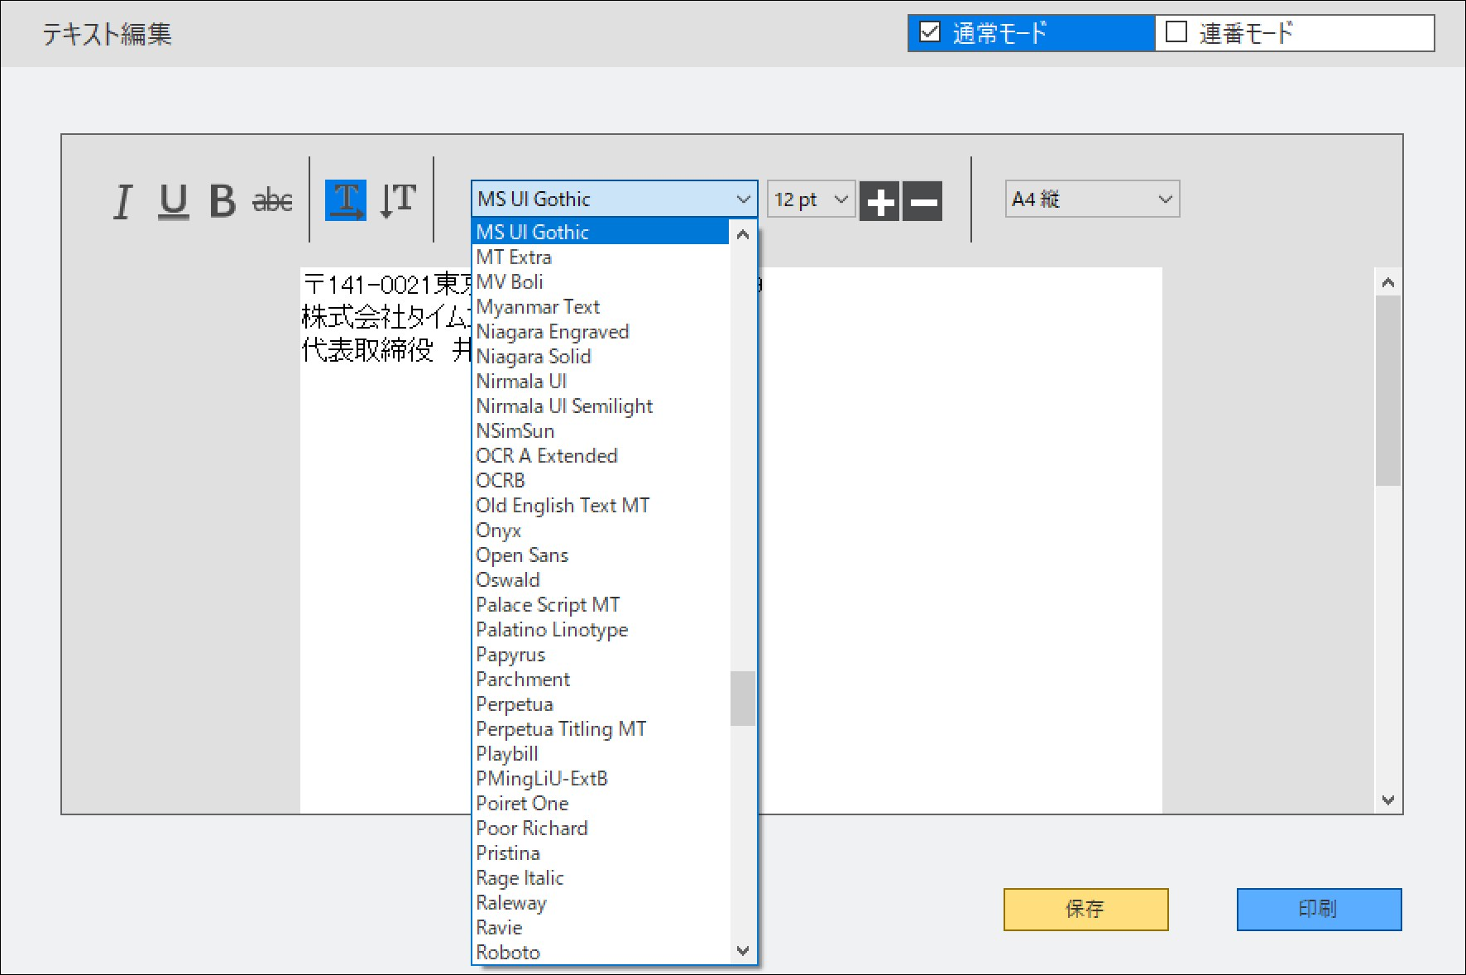Toggle underline text formatting
The width and height of the screenshot is (1466, 975).
click(173, 201)
